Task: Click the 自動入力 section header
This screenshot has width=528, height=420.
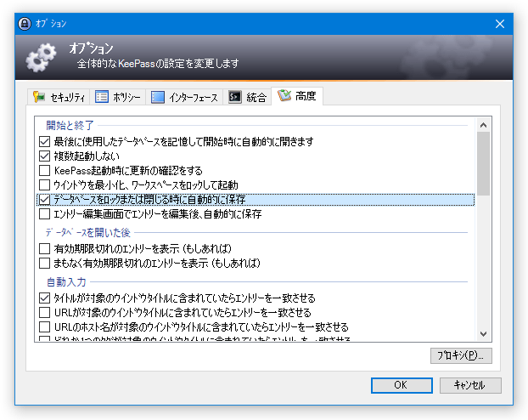Action: 66,282
